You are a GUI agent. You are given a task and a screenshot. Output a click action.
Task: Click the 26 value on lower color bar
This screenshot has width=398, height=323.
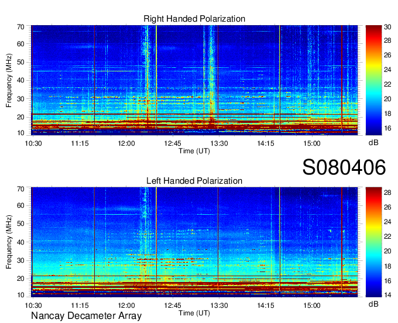click(x=387, y=207)
